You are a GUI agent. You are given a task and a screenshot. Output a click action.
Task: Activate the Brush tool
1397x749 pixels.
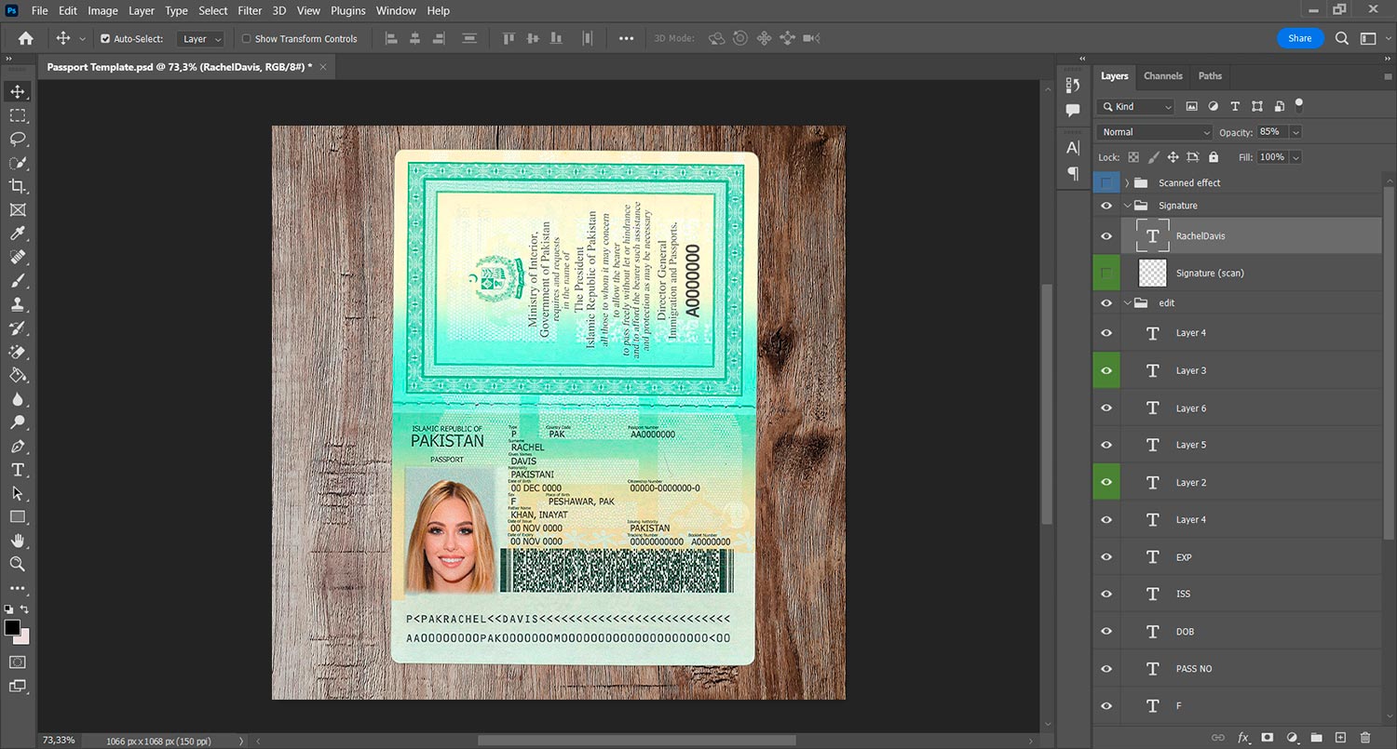(x=18, y=280)
